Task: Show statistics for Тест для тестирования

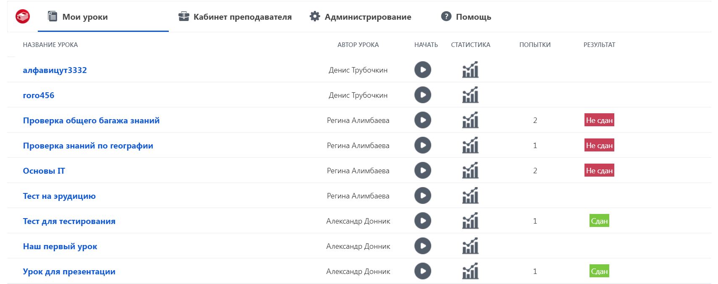Action: (470, 221)
